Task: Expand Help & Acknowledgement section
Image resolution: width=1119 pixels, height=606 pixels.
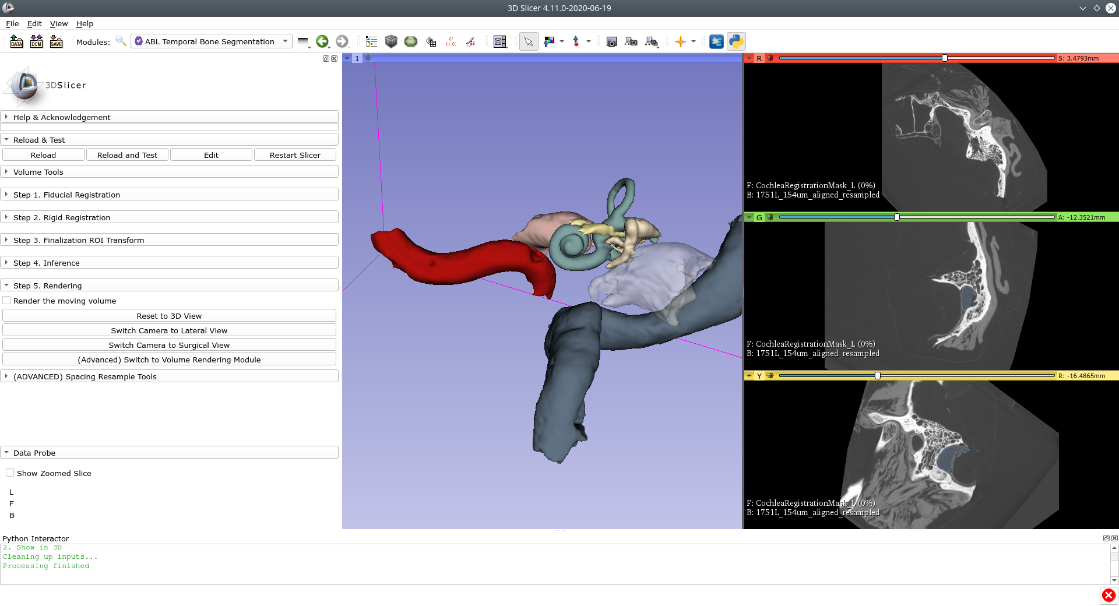Action: tap(170, 117)
